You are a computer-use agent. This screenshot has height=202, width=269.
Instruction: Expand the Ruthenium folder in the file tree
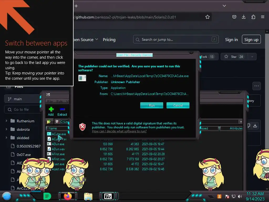coord(6,121)
